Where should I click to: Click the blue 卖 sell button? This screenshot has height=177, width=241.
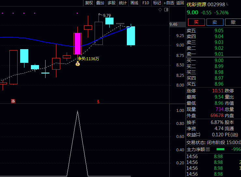point(215,22)
